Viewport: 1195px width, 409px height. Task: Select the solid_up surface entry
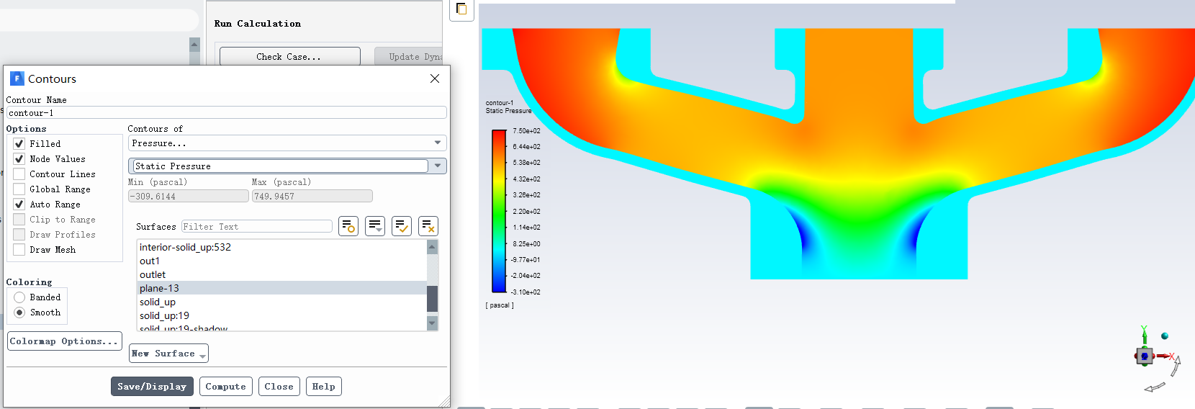point(282,302)
